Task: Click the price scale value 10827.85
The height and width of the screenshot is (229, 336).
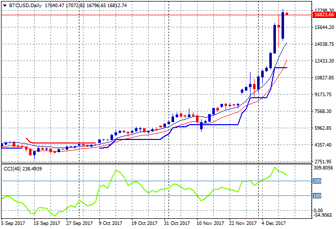Action: [x=324, y=77]
